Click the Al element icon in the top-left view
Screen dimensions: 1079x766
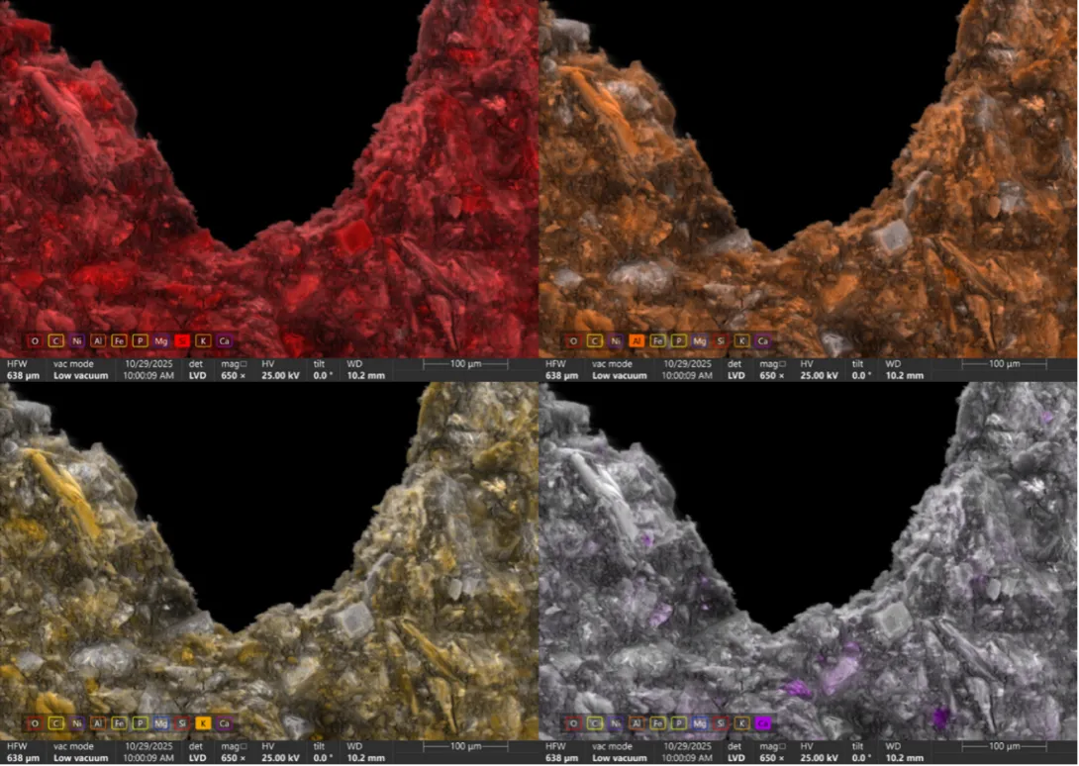pos(98,340)
